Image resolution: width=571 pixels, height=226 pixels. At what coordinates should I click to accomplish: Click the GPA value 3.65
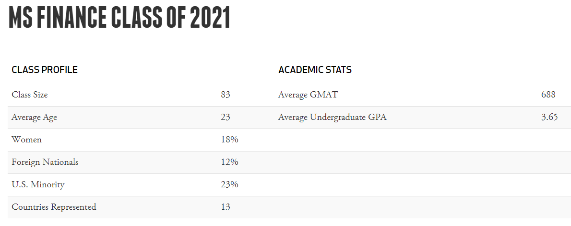tap(549, 117)
